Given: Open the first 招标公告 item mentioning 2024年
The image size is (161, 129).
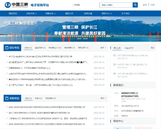Looking at the screenshot, I should pos(40,56).
